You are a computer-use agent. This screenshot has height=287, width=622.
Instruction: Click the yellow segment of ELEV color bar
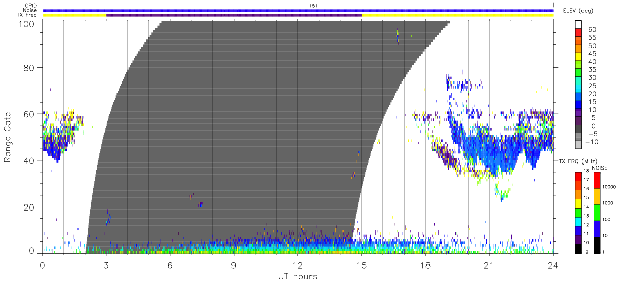(x=578, y=58)
